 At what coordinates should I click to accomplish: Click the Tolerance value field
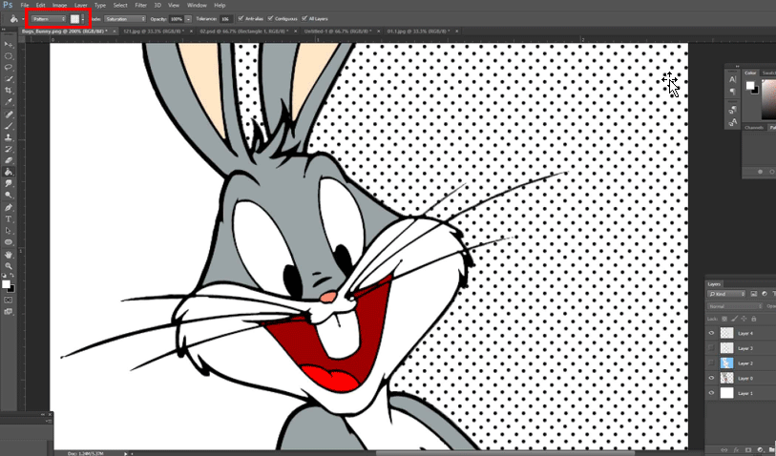tap(225, 18)
